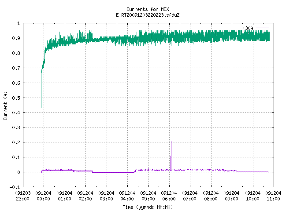Click the x-axis tick 091204 07:00
Image resolution: width=282 pixels, height=211 pixels.
point(190,196)
